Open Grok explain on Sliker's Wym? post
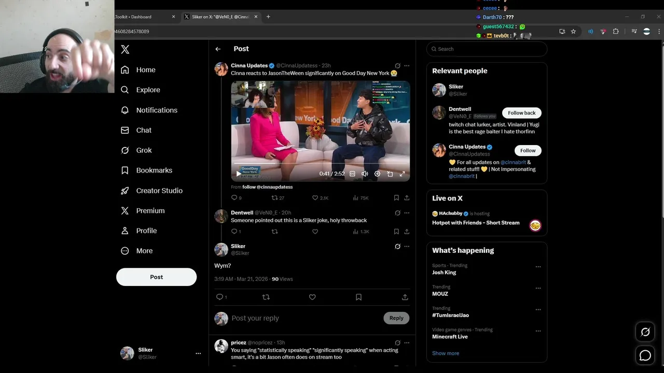 [397, 247]
